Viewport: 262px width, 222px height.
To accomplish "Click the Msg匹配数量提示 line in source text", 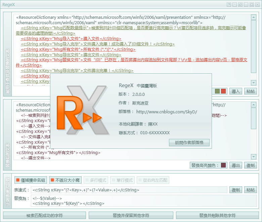I will coord(131,31).
